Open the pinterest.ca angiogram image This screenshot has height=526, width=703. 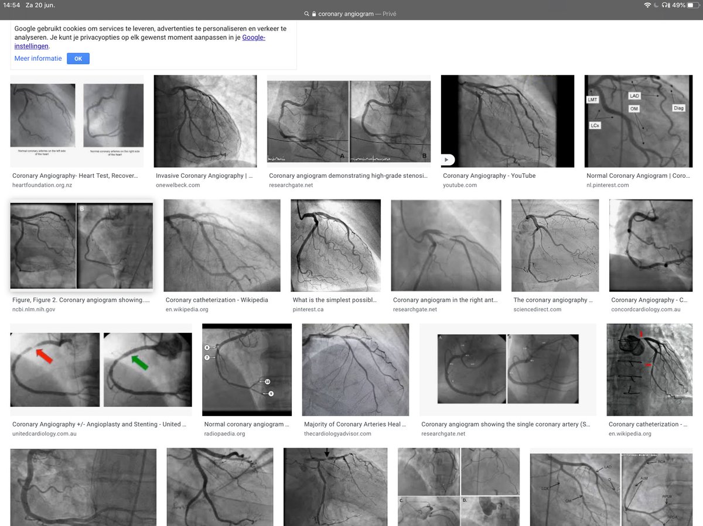tap(336, 245)
